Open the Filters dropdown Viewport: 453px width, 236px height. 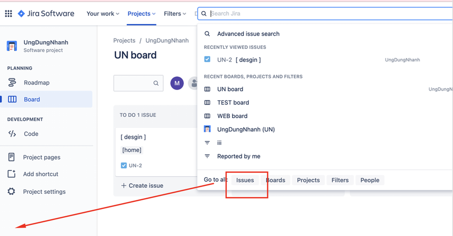click(x=175, y=14)
